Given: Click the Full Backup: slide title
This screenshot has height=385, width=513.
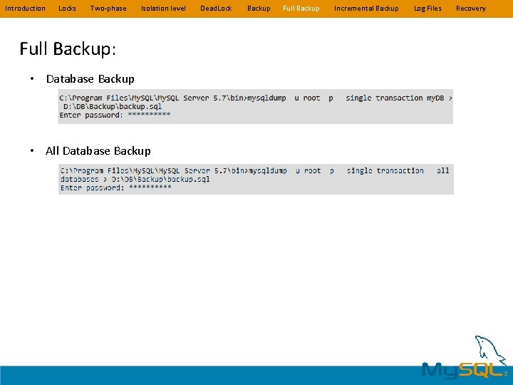Looking at the screenshot, I should (x=68, y=48).
